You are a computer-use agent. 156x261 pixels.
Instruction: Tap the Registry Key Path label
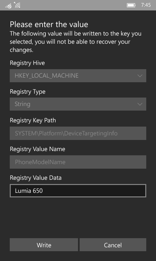33,120
